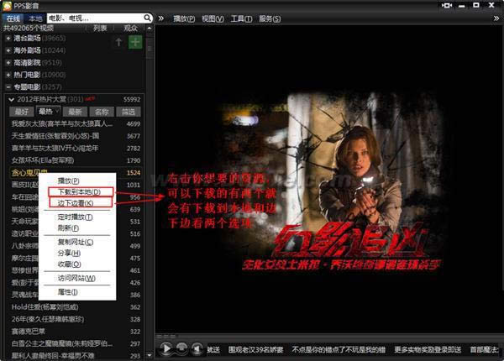The image size is (504, 361).
Task: Open the 播放(P) menu
Action: pyautogui.click(x=184, y=18)
